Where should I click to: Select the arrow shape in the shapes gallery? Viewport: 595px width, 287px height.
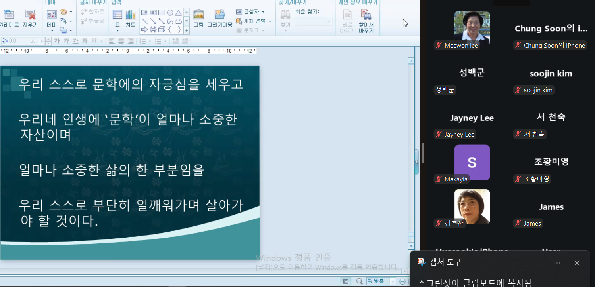click(x=144, y=29)
